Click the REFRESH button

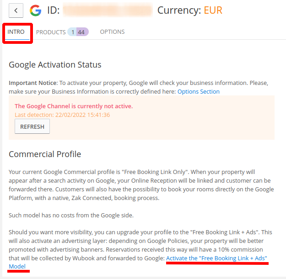point(32,126)
